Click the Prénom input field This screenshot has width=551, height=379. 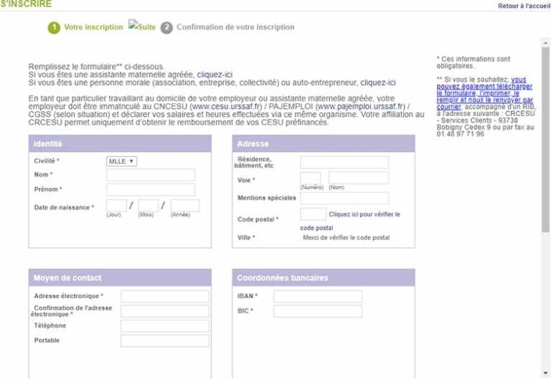click(x=151, y=189)
